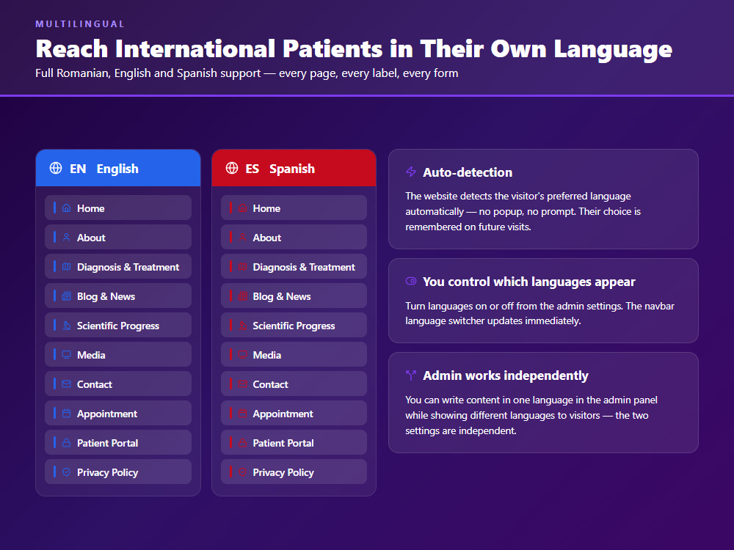The width and height of the screenshot is (734, 550).
Task: Click the split arrows icon beside Admin works independently
Action: 411,375
